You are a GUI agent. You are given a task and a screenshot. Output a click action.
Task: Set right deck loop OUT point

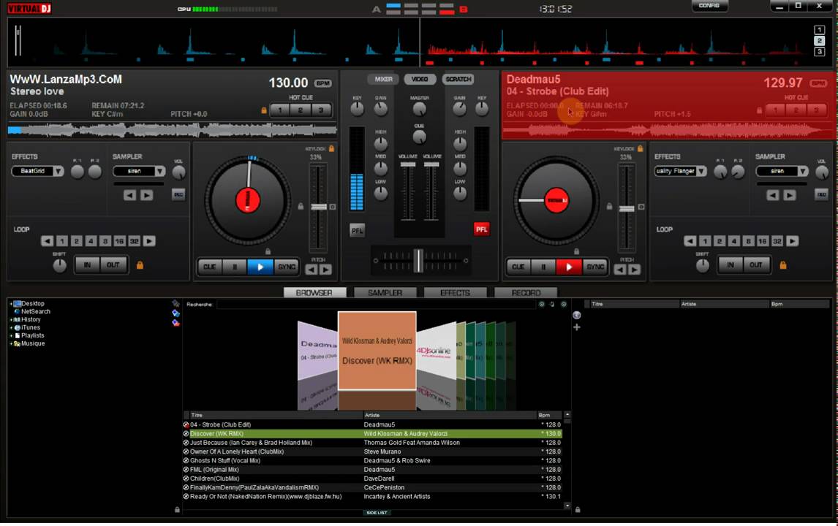(756, 265)
